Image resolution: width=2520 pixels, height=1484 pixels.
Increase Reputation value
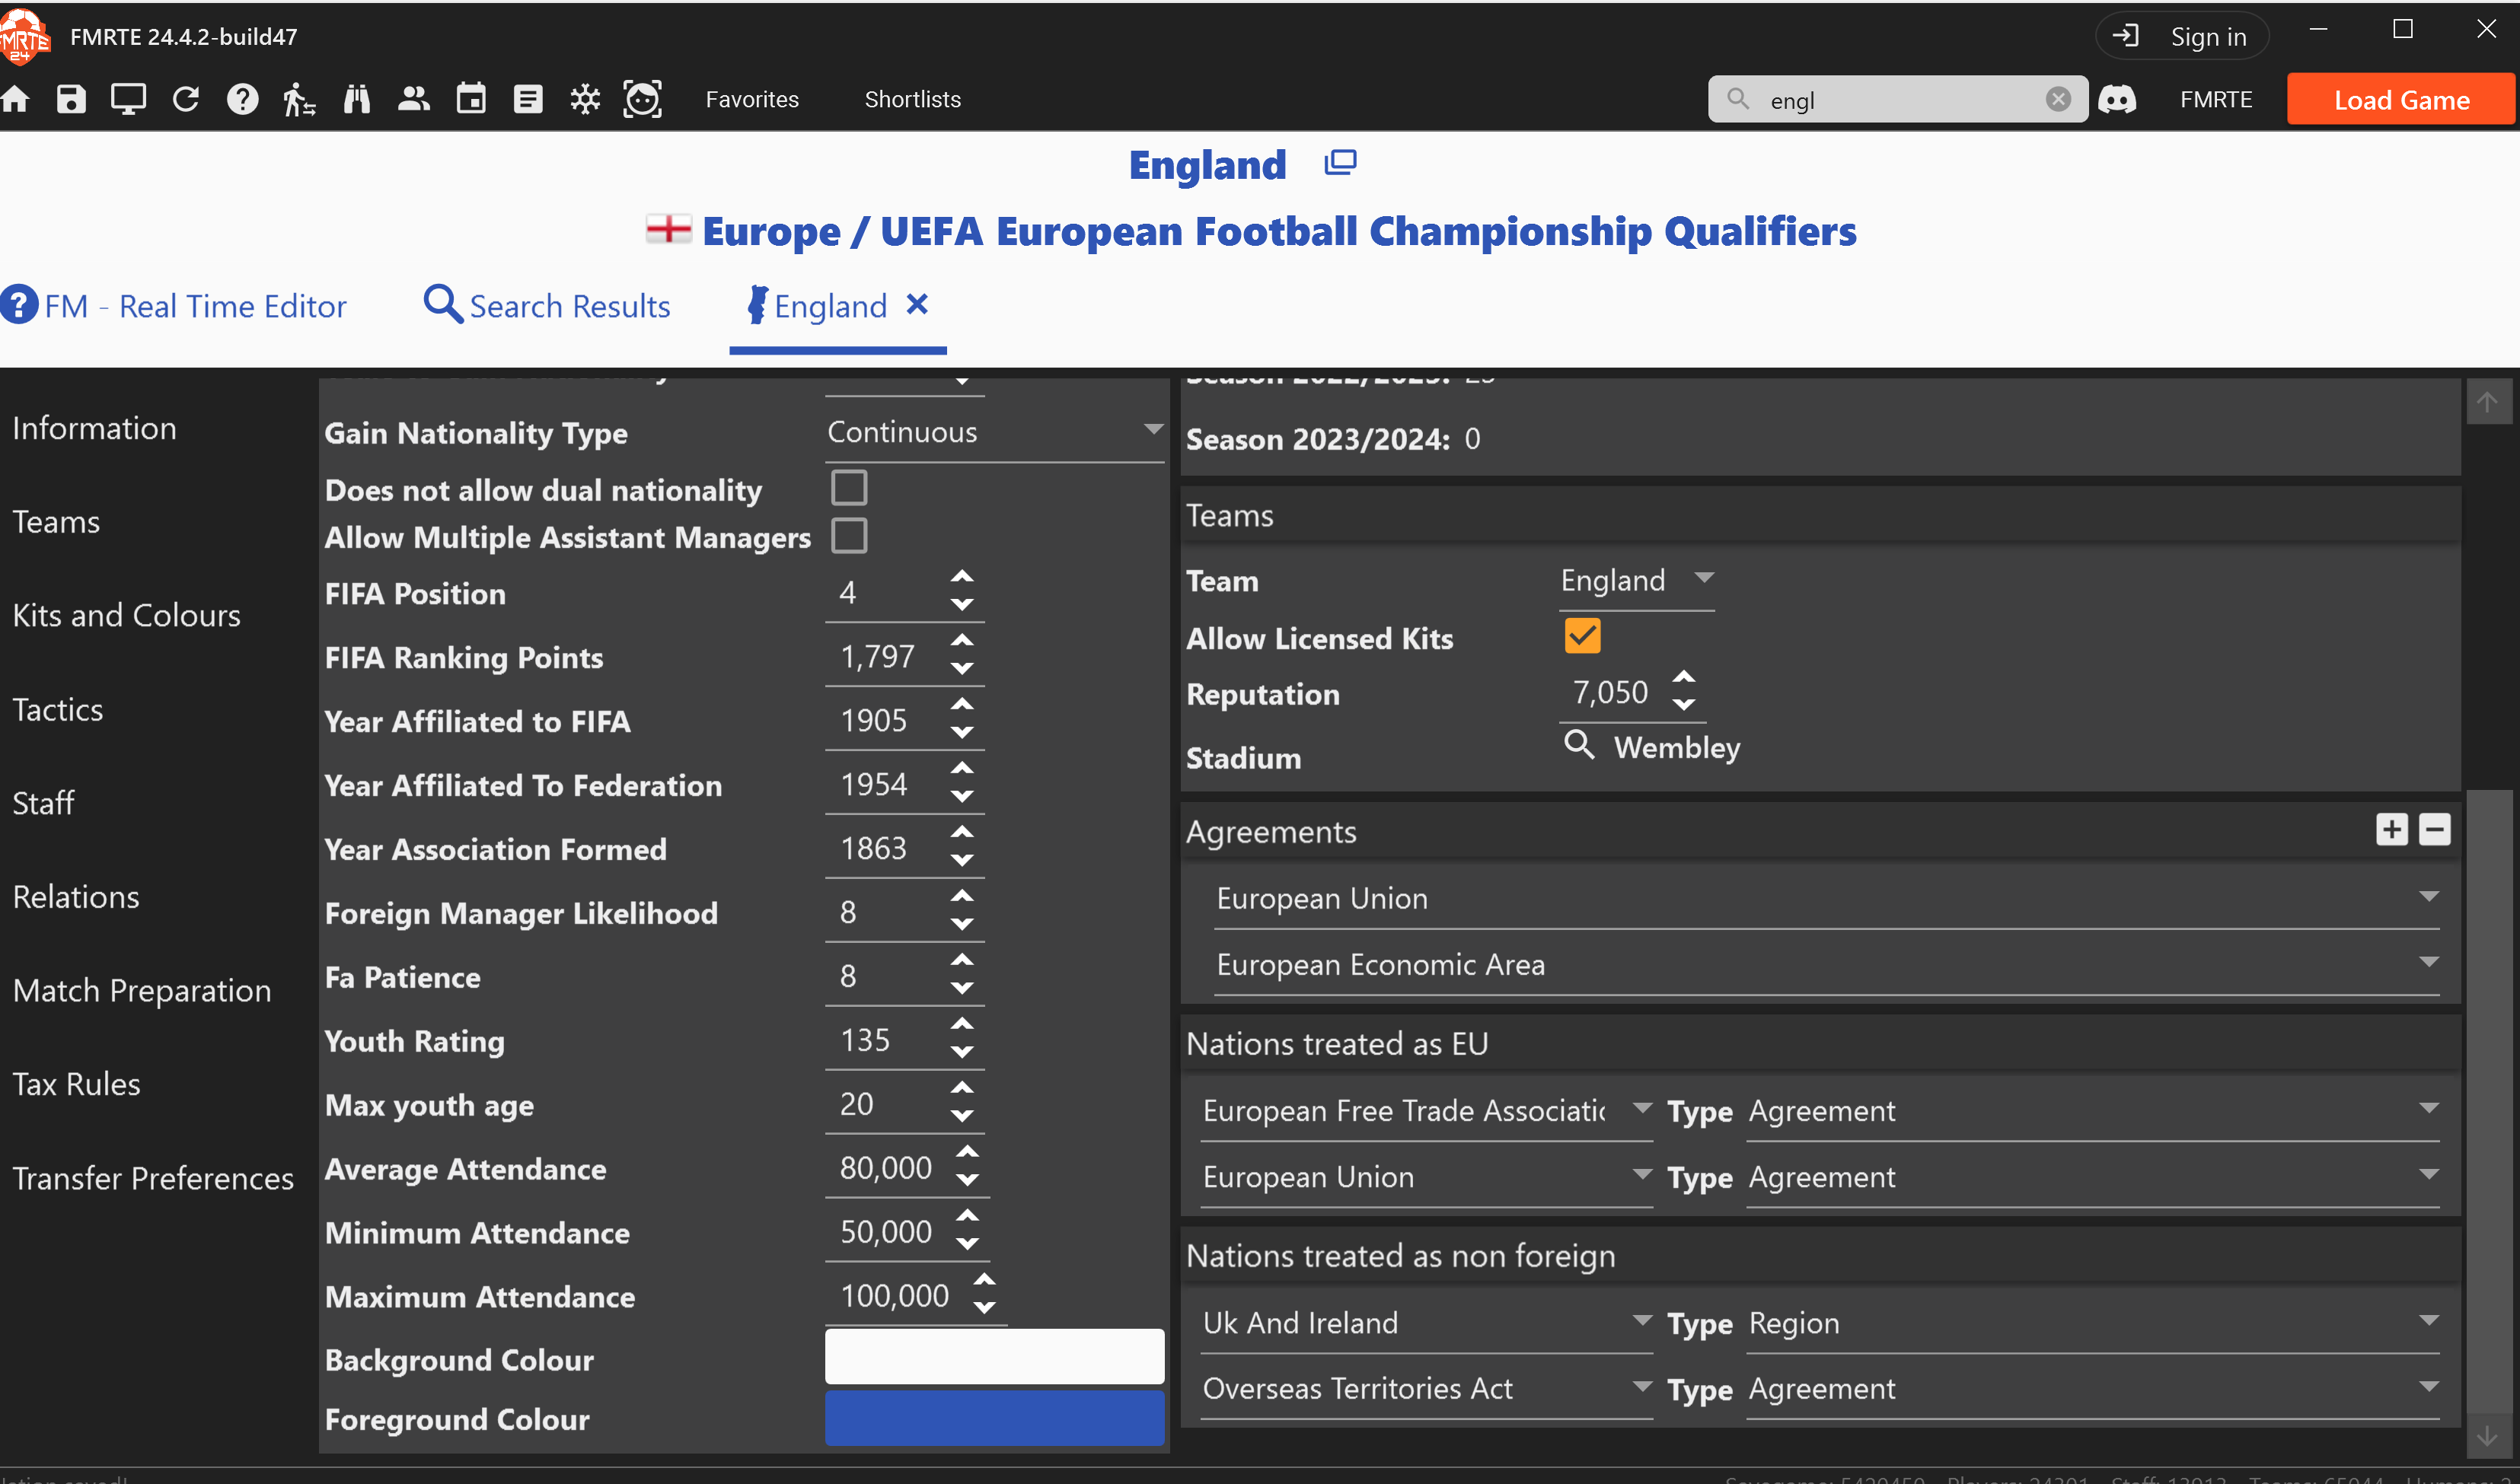click(x=1685, y=677)
